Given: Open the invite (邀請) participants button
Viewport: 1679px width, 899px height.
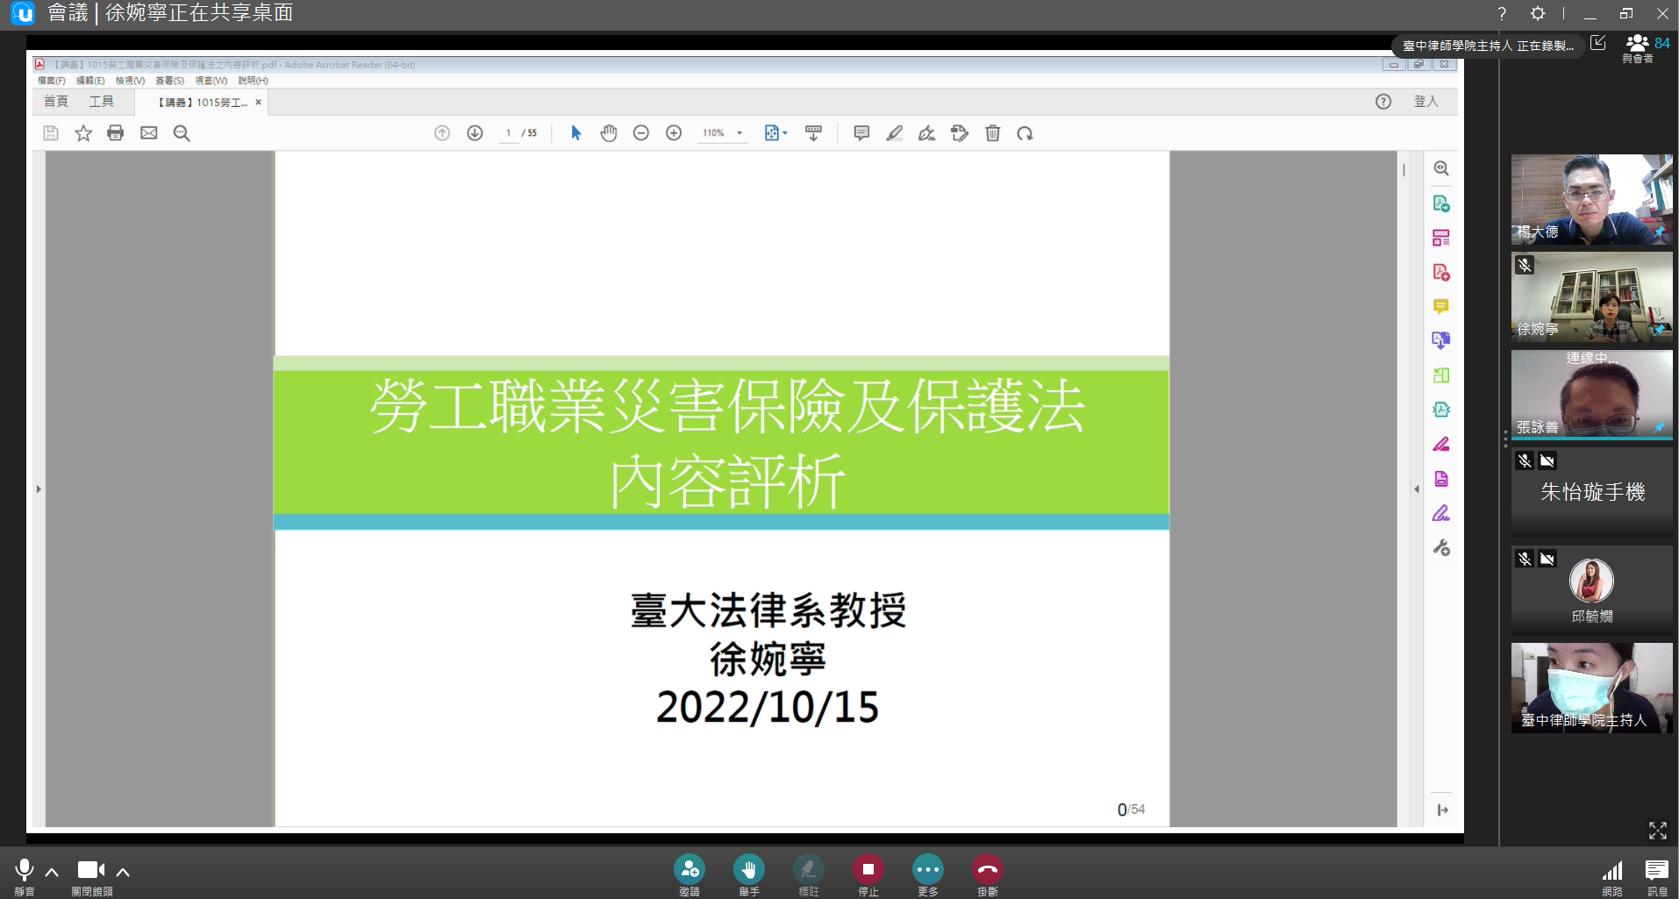Looking at the screenshot, I should 689,870.
